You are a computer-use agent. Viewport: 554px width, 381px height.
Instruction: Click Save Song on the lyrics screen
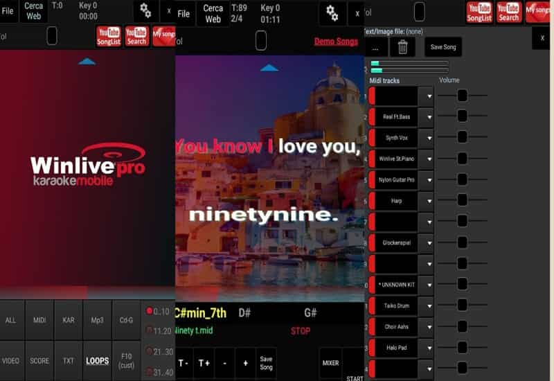click(x=266, y=363)
